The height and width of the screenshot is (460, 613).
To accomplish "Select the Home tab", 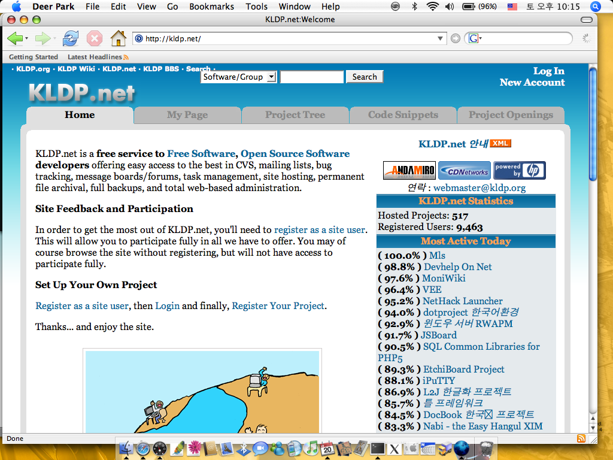I will 80,115.
